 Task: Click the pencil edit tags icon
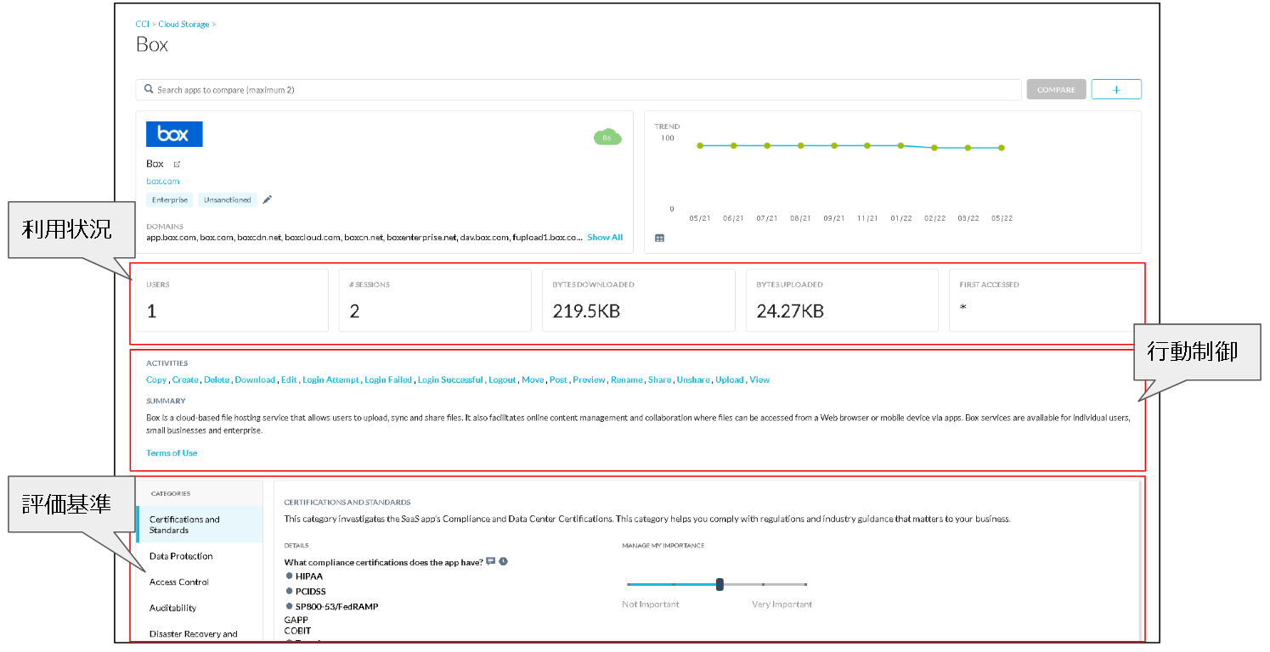tap(268, 200)
